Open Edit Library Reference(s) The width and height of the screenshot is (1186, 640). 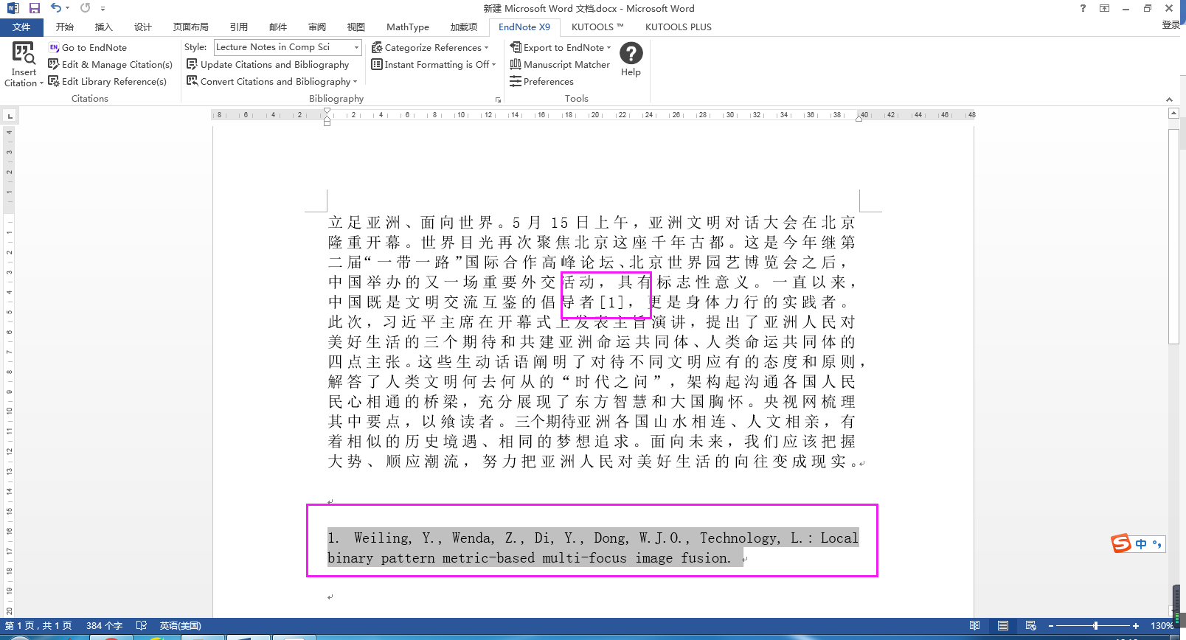(x=107, y=81)
